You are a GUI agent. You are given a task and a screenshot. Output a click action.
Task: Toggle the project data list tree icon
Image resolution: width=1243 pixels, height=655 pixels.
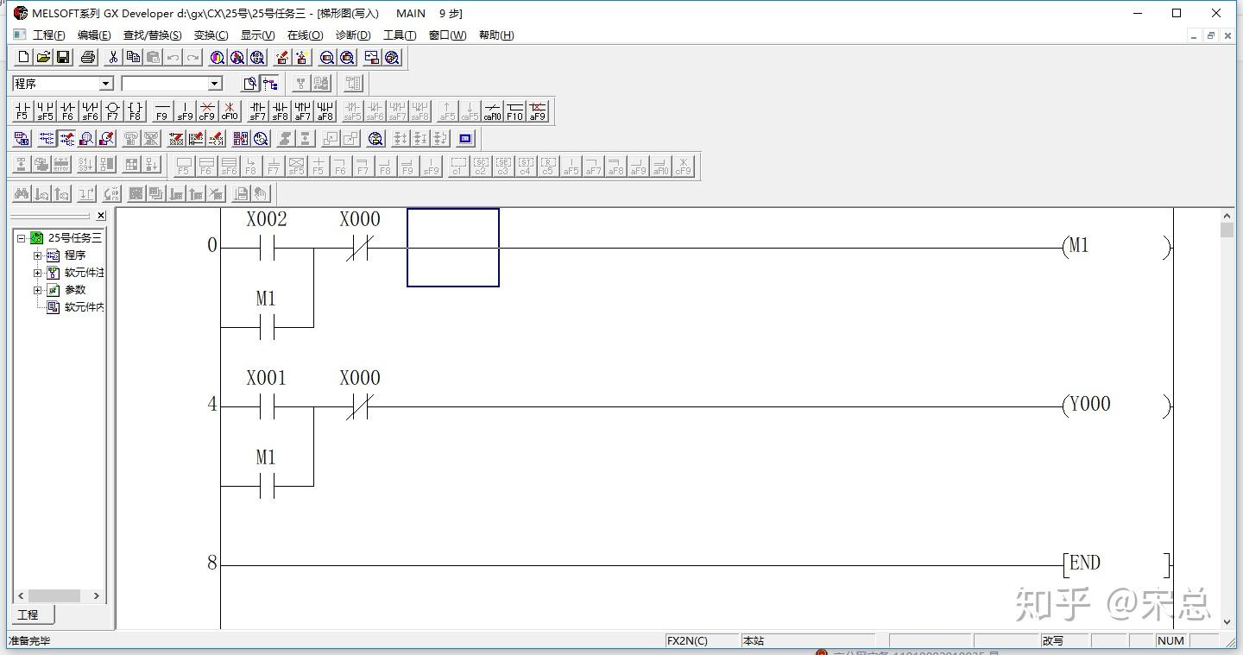270,84
